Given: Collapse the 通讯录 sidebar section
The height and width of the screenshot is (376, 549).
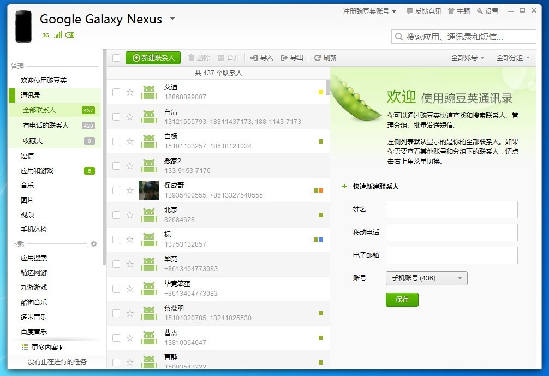Looking at the screenshot, I should (x=12, y=95).
